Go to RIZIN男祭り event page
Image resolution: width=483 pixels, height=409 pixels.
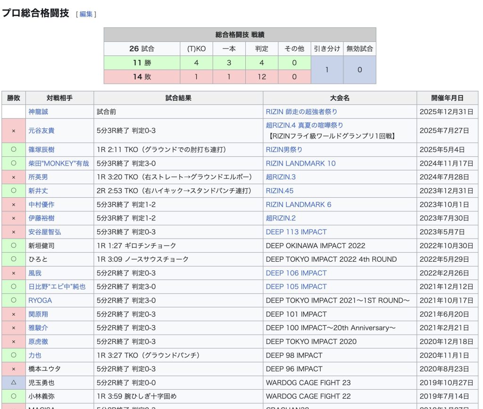284,150
